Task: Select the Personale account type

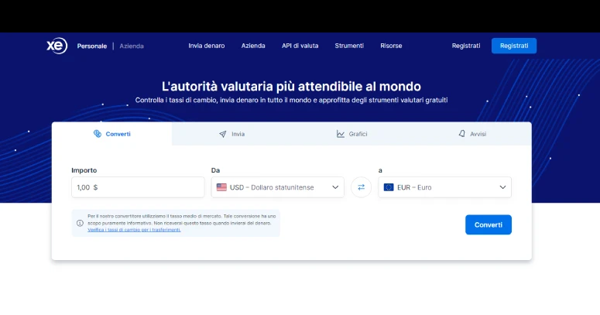Action: click(x=92, y=46)
